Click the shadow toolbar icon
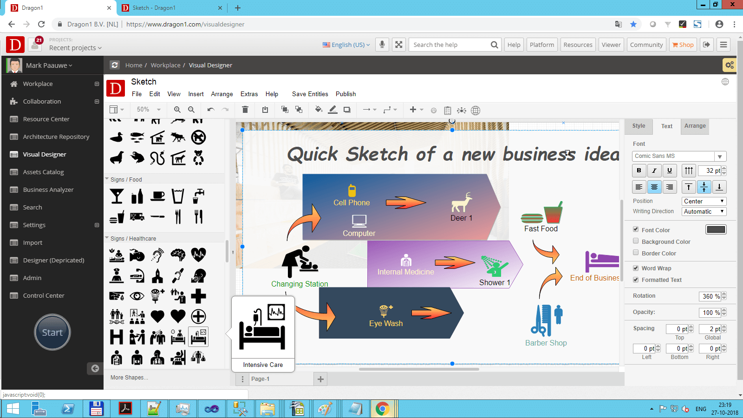 pyautogui.click(x=347, y=110)
